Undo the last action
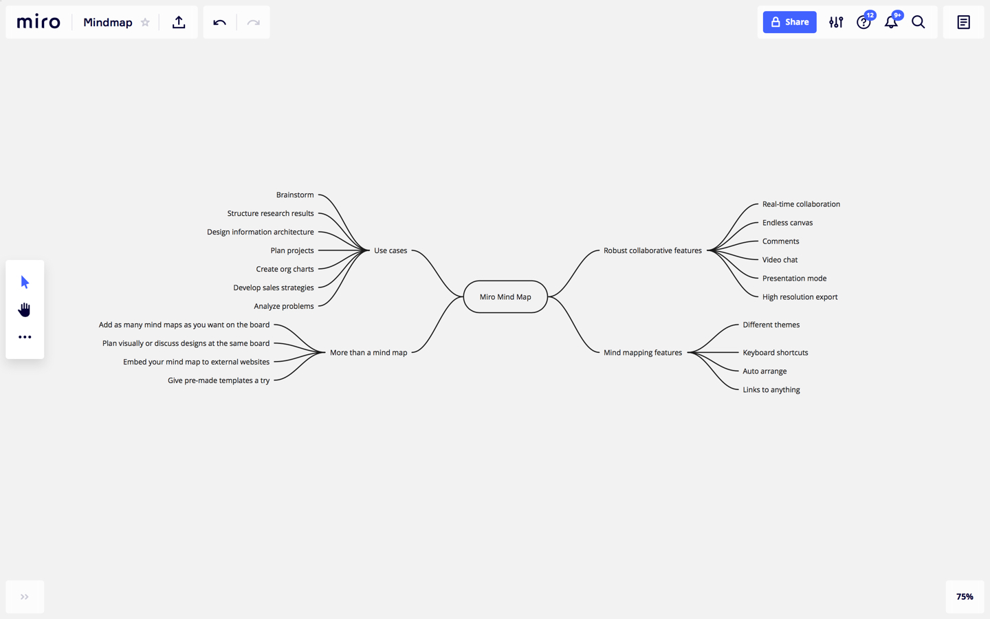The image size is (990, 619). pos(220,22)
